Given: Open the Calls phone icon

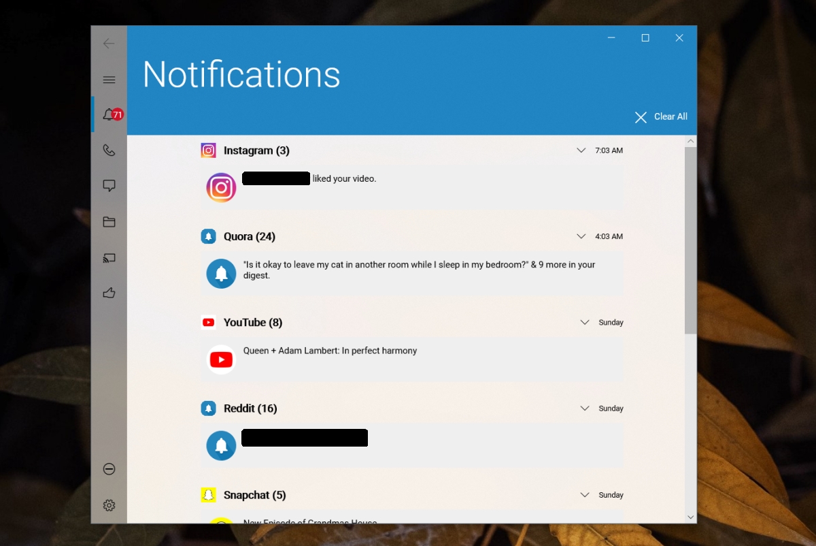Looking at the screenshot, I should (109, 150).
